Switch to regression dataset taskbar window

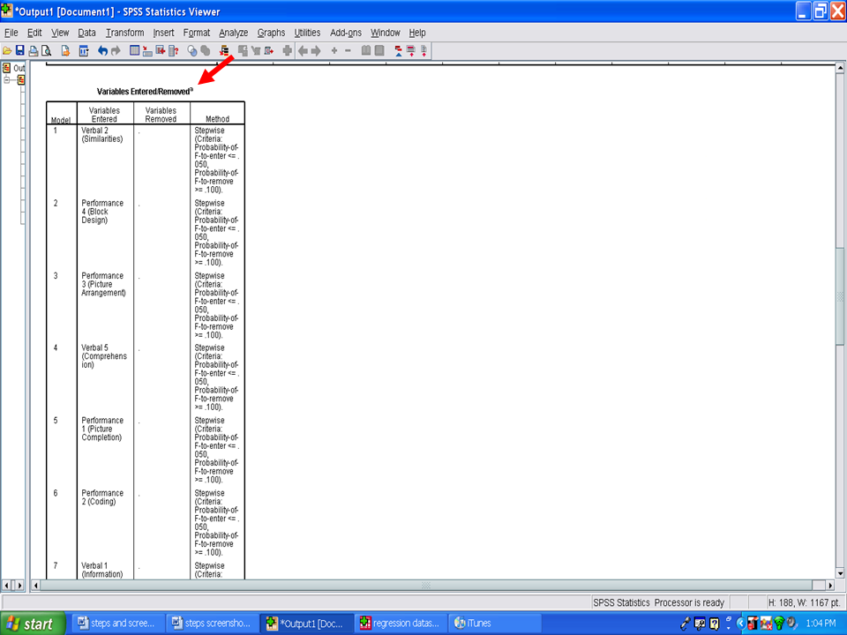point(400,624)
